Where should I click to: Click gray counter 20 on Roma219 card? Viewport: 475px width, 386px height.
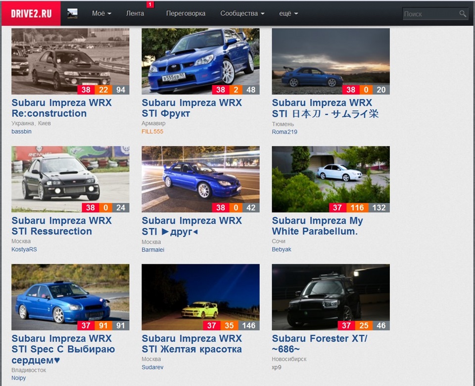tap(381, 90)
